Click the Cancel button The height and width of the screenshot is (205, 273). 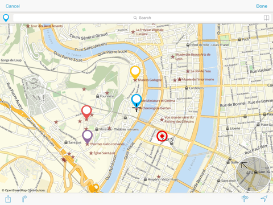pos(13,6)
